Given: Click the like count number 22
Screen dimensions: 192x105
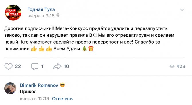Looking at the screenshot, I should click(18, 67).
